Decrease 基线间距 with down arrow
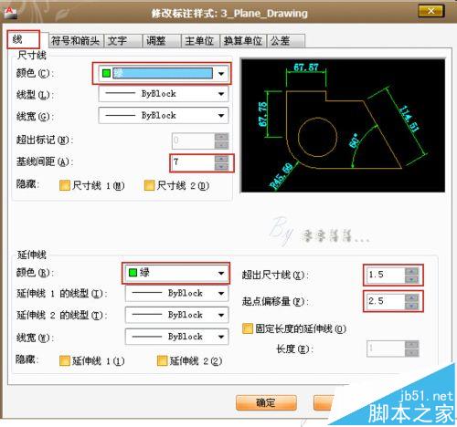The height and width of the screenshot is (427, 457). pyautogui.click(x=221, y=167)
